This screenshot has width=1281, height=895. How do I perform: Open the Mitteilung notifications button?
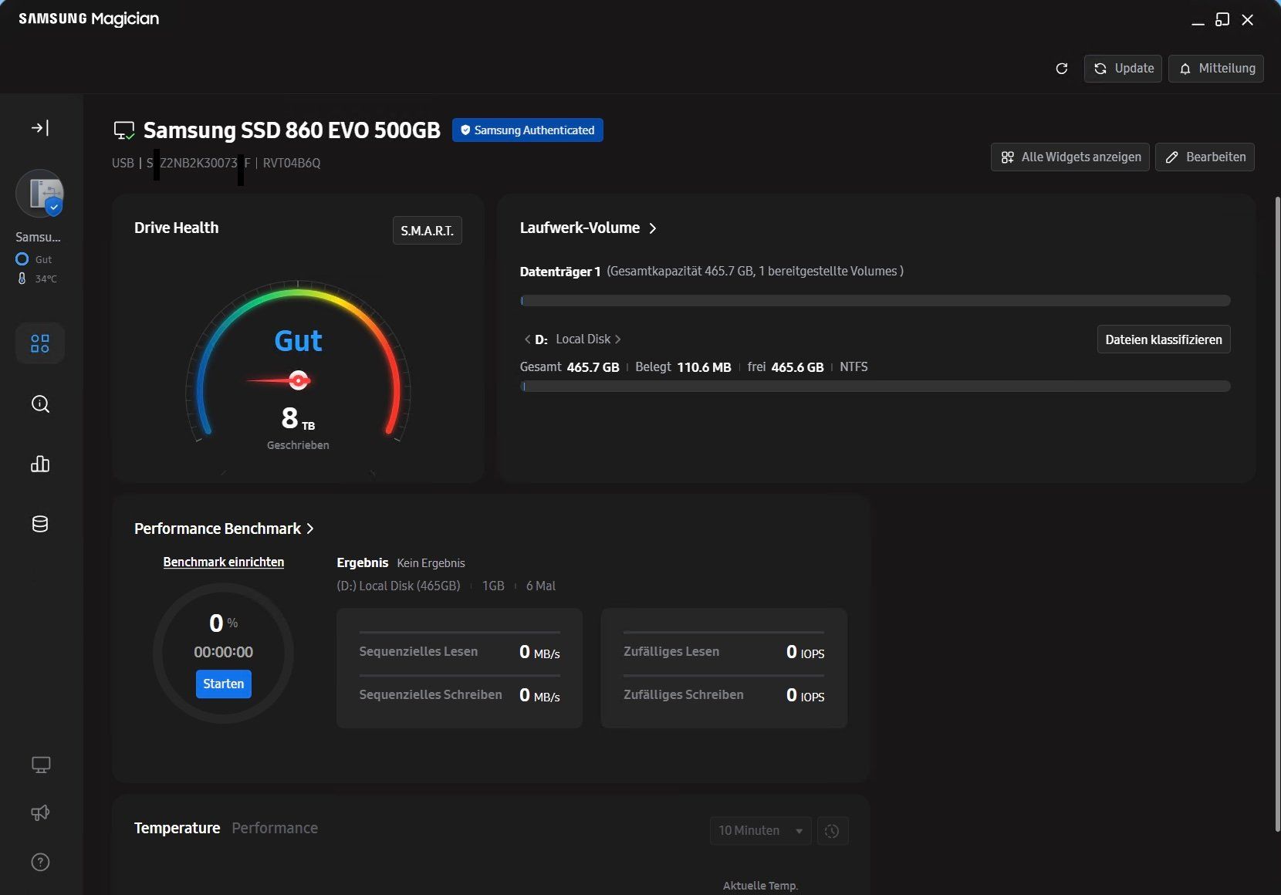(1216, 69)
